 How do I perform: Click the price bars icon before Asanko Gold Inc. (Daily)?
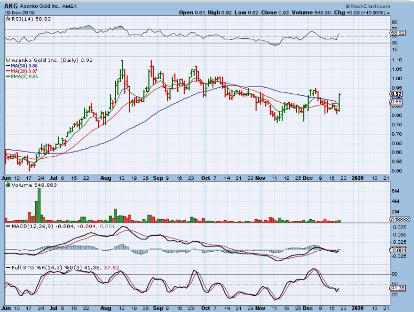pos(8,60)
